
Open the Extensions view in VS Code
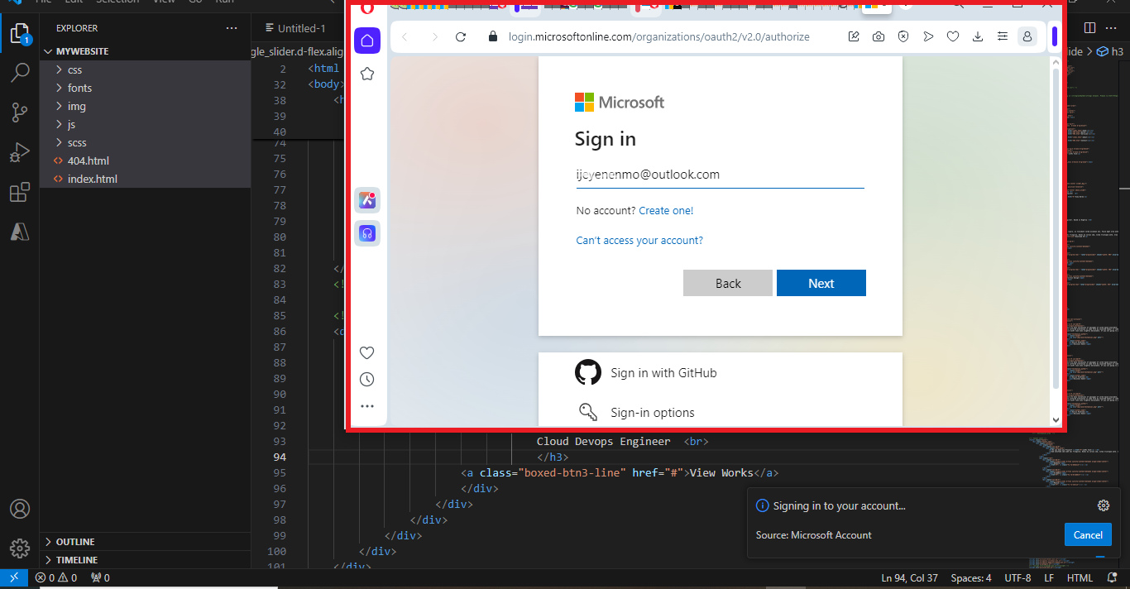point(20,193)
